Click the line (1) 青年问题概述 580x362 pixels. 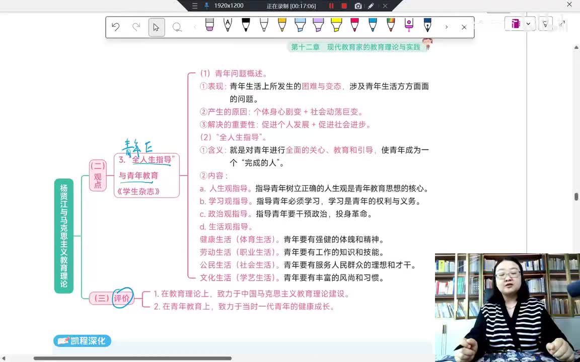point(234,73)
